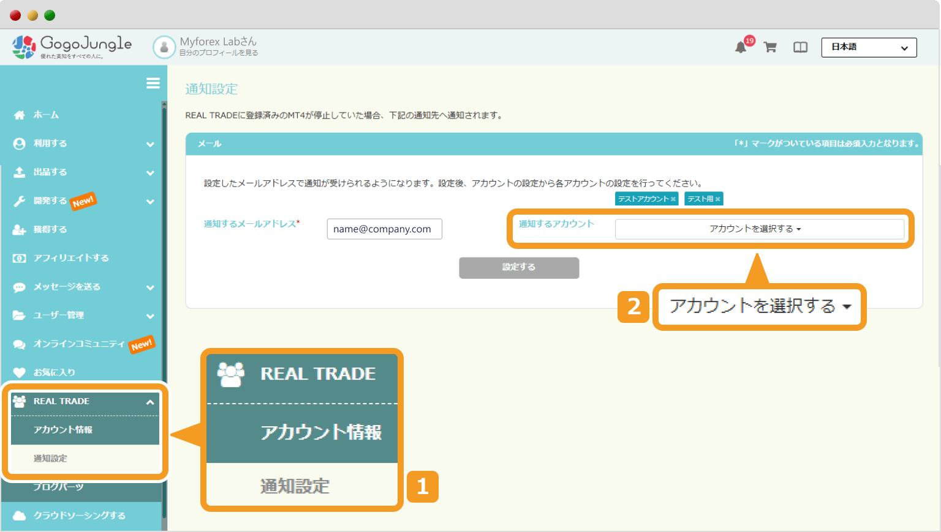The height and width of the screenshot is (532, 941).
Task: Click the cloud icon for クラウドソーシングする
Action: [x=18, y=515]
